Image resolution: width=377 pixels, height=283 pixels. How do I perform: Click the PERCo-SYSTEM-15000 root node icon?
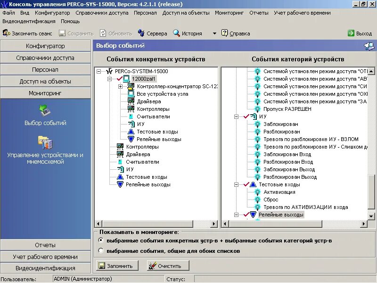click(109, 71)
